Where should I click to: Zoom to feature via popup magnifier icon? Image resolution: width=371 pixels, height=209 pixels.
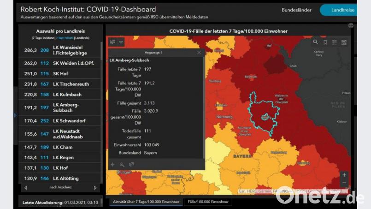[122, 164]
